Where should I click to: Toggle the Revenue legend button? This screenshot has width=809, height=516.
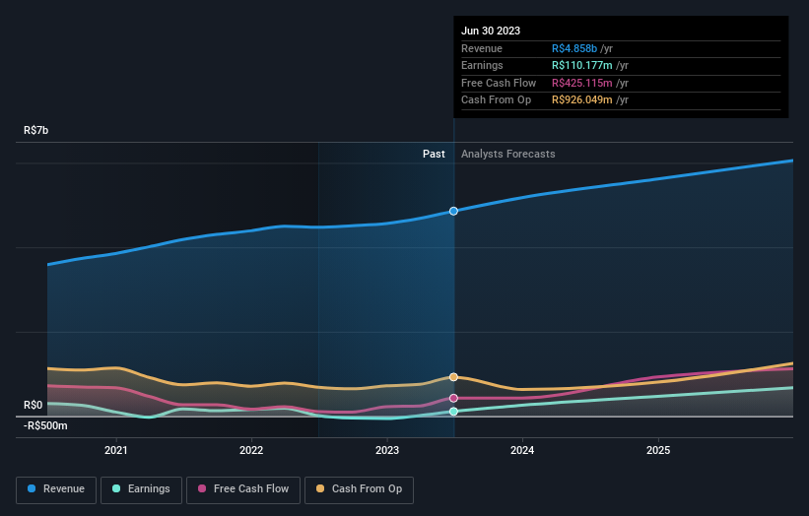(x=56, y=489)
